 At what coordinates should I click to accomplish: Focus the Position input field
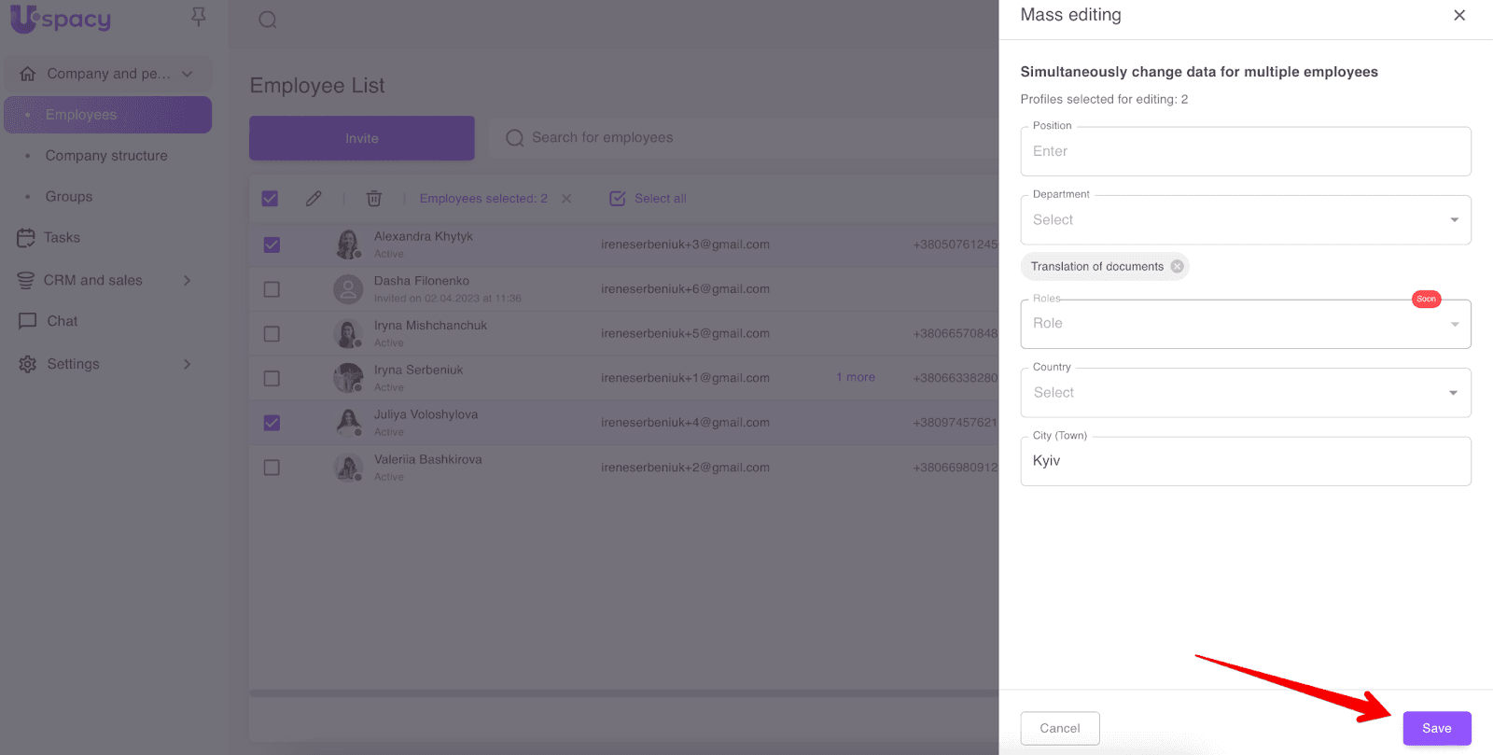tap(1245, 151)
